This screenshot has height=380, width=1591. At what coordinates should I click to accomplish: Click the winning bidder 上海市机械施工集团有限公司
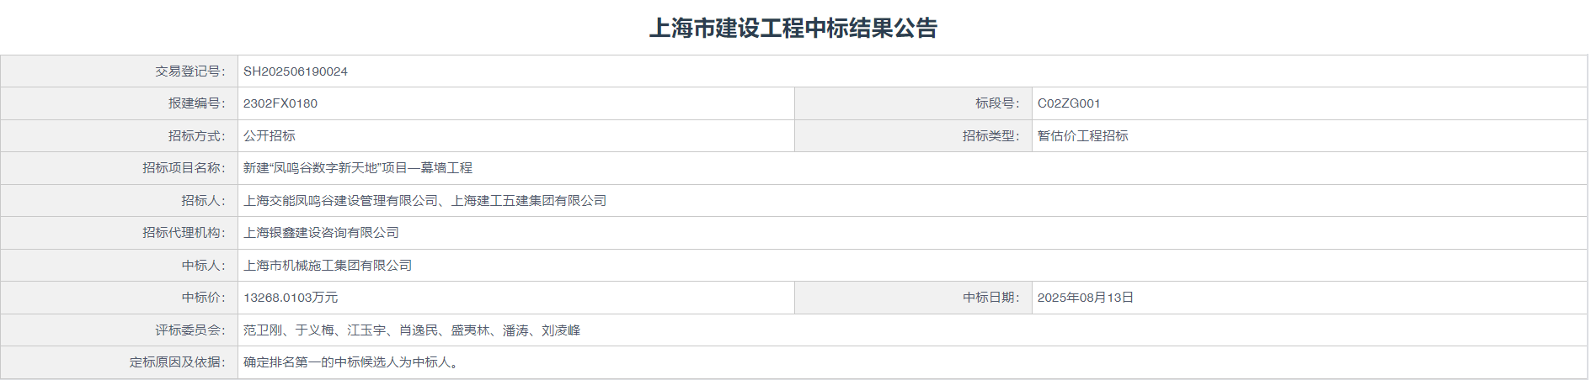(x=328, y=266)
